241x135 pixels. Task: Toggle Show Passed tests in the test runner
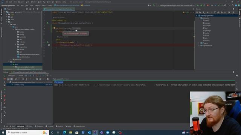(8, 79)
